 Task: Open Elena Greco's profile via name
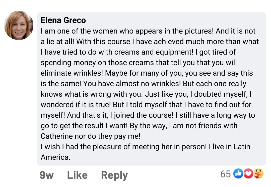(63, 20)
